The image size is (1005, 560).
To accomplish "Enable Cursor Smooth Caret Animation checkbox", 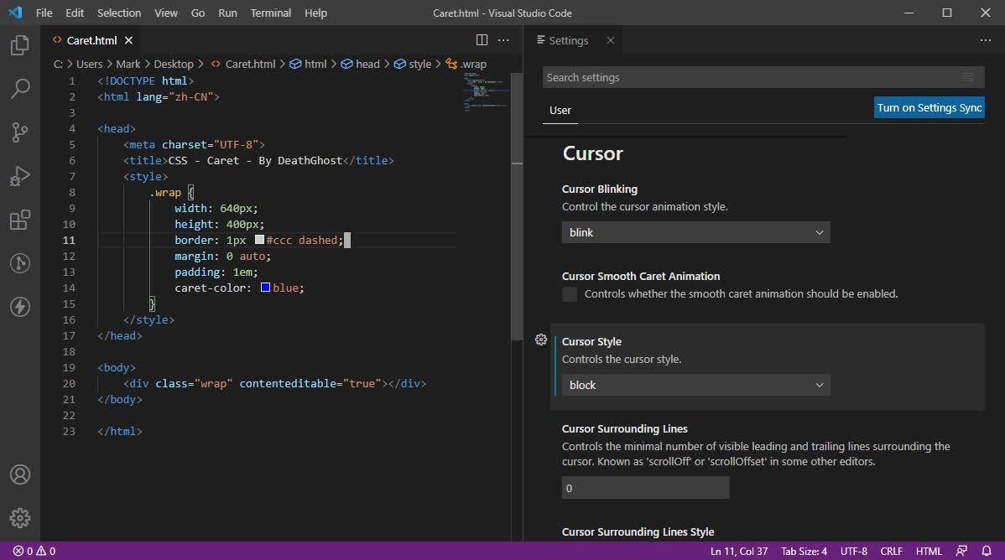I will click(570, 294).
